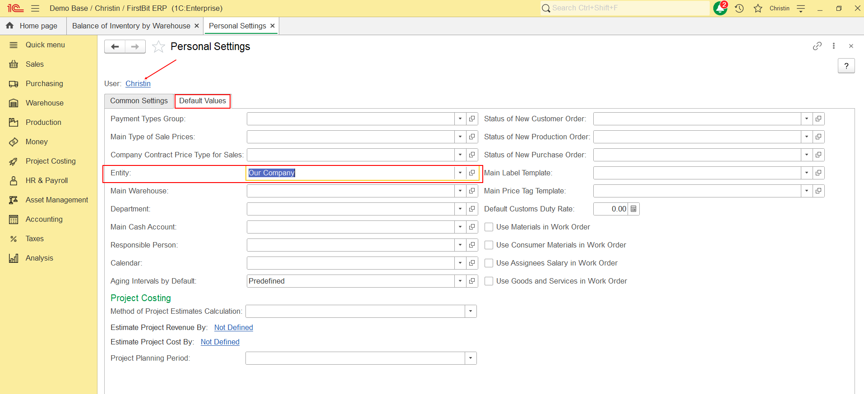Screen dimensions: 864x394
Task: Open Accounting section in the sidebar
Action: pyautogui.click(x=44, y=220)
